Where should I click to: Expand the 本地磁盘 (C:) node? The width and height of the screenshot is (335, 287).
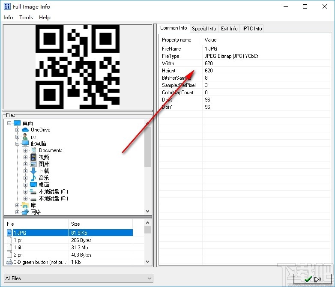click(25, 191)
